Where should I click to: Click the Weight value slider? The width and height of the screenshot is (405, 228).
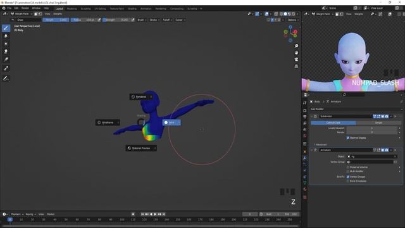pos(56,20)
